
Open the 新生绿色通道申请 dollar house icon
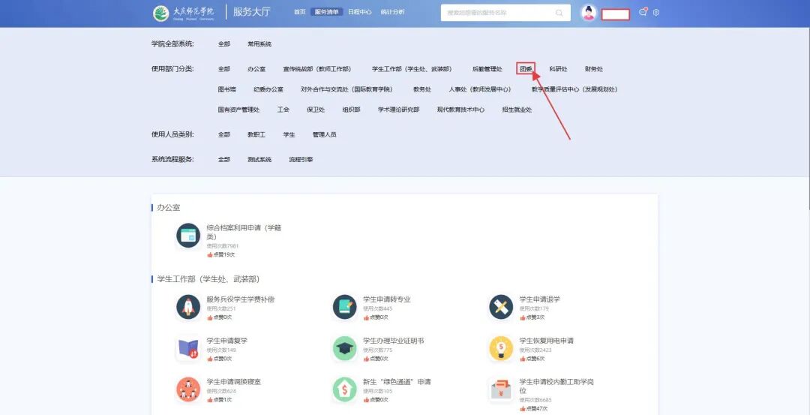click(344, 389)
